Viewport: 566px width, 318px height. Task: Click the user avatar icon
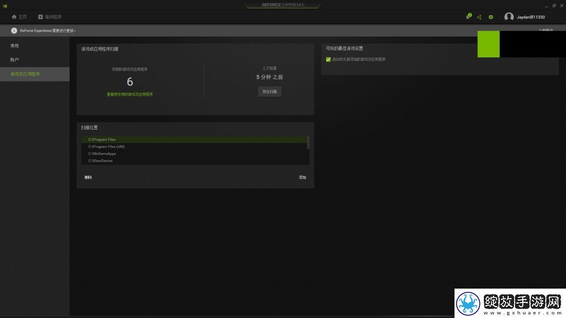509,17
